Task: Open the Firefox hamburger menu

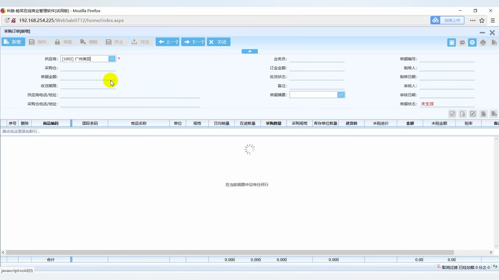Action: coord(493,20)
